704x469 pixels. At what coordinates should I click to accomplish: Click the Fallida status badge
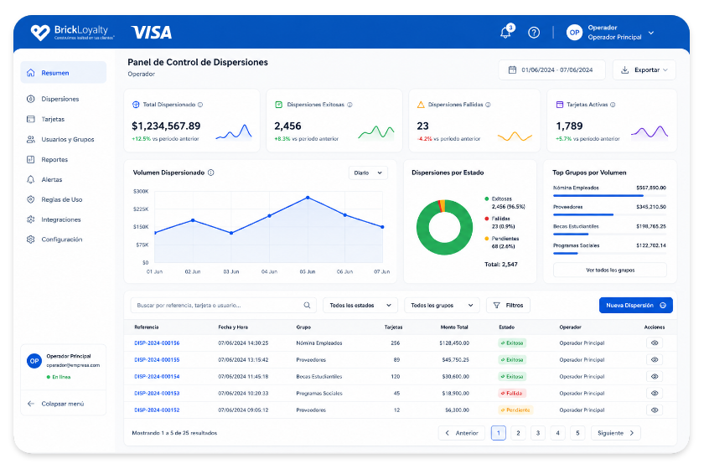coord(512,393)
